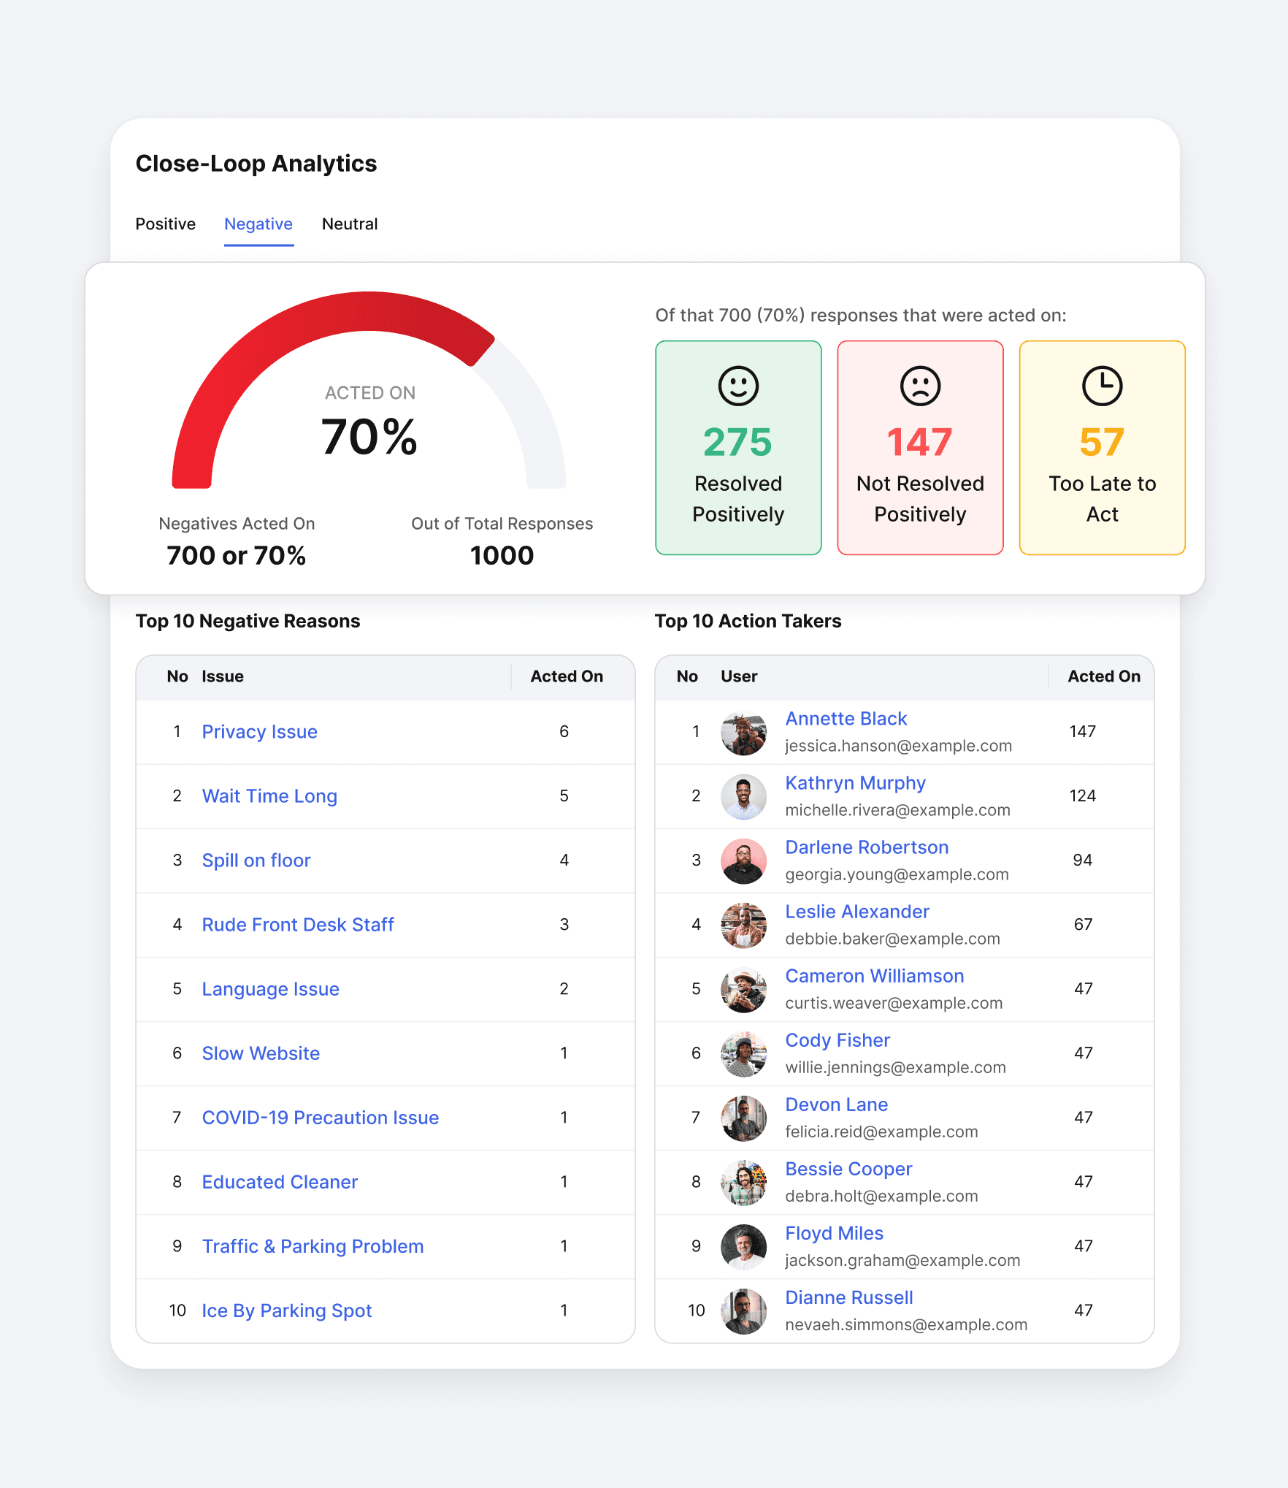Click the smiley face Resolved Positively icon

[738, 386]
